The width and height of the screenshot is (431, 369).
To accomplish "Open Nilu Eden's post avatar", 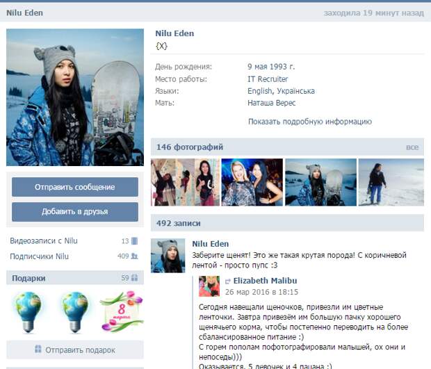I will [168, 256].
